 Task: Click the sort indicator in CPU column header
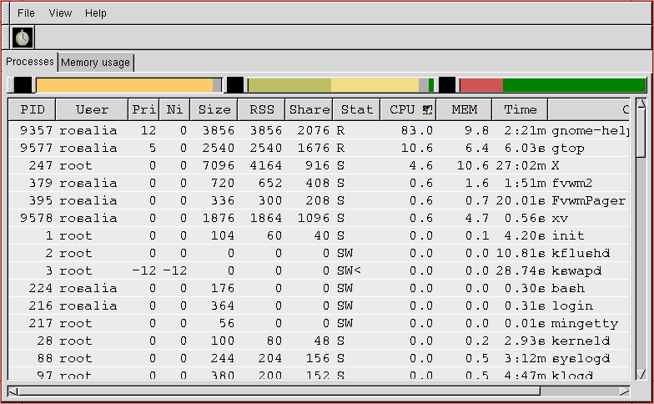click(x=428, y=109)
